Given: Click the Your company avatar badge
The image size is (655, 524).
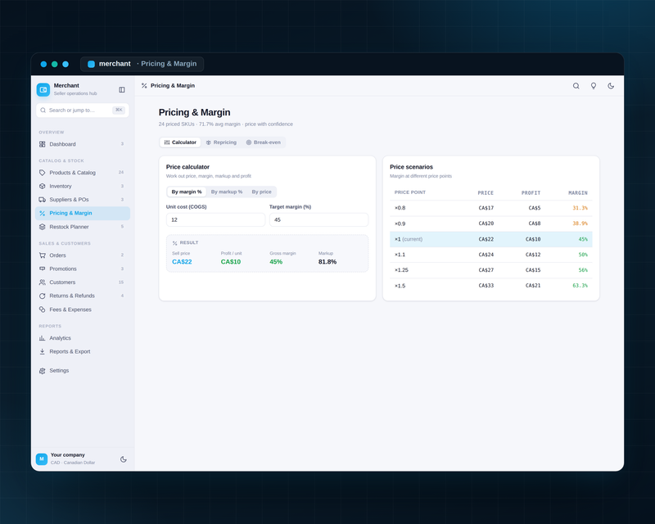Looking at the screenshot, I should pyautogui.click(x=42, y=458).
